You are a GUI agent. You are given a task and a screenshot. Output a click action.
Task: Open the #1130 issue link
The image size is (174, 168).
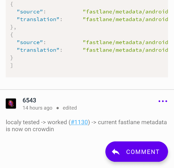click(x=79, y=122)
